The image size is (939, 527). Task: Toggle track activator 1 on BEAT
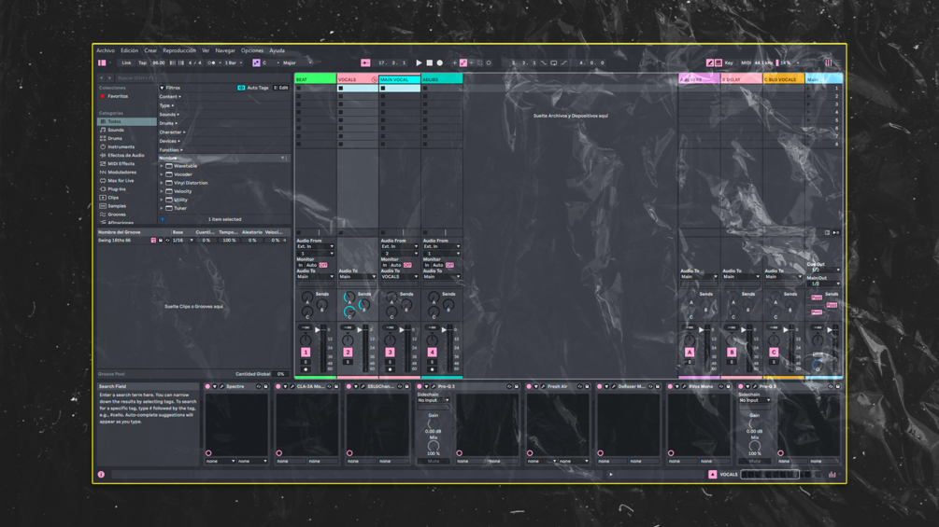click(x=306, y=353)
